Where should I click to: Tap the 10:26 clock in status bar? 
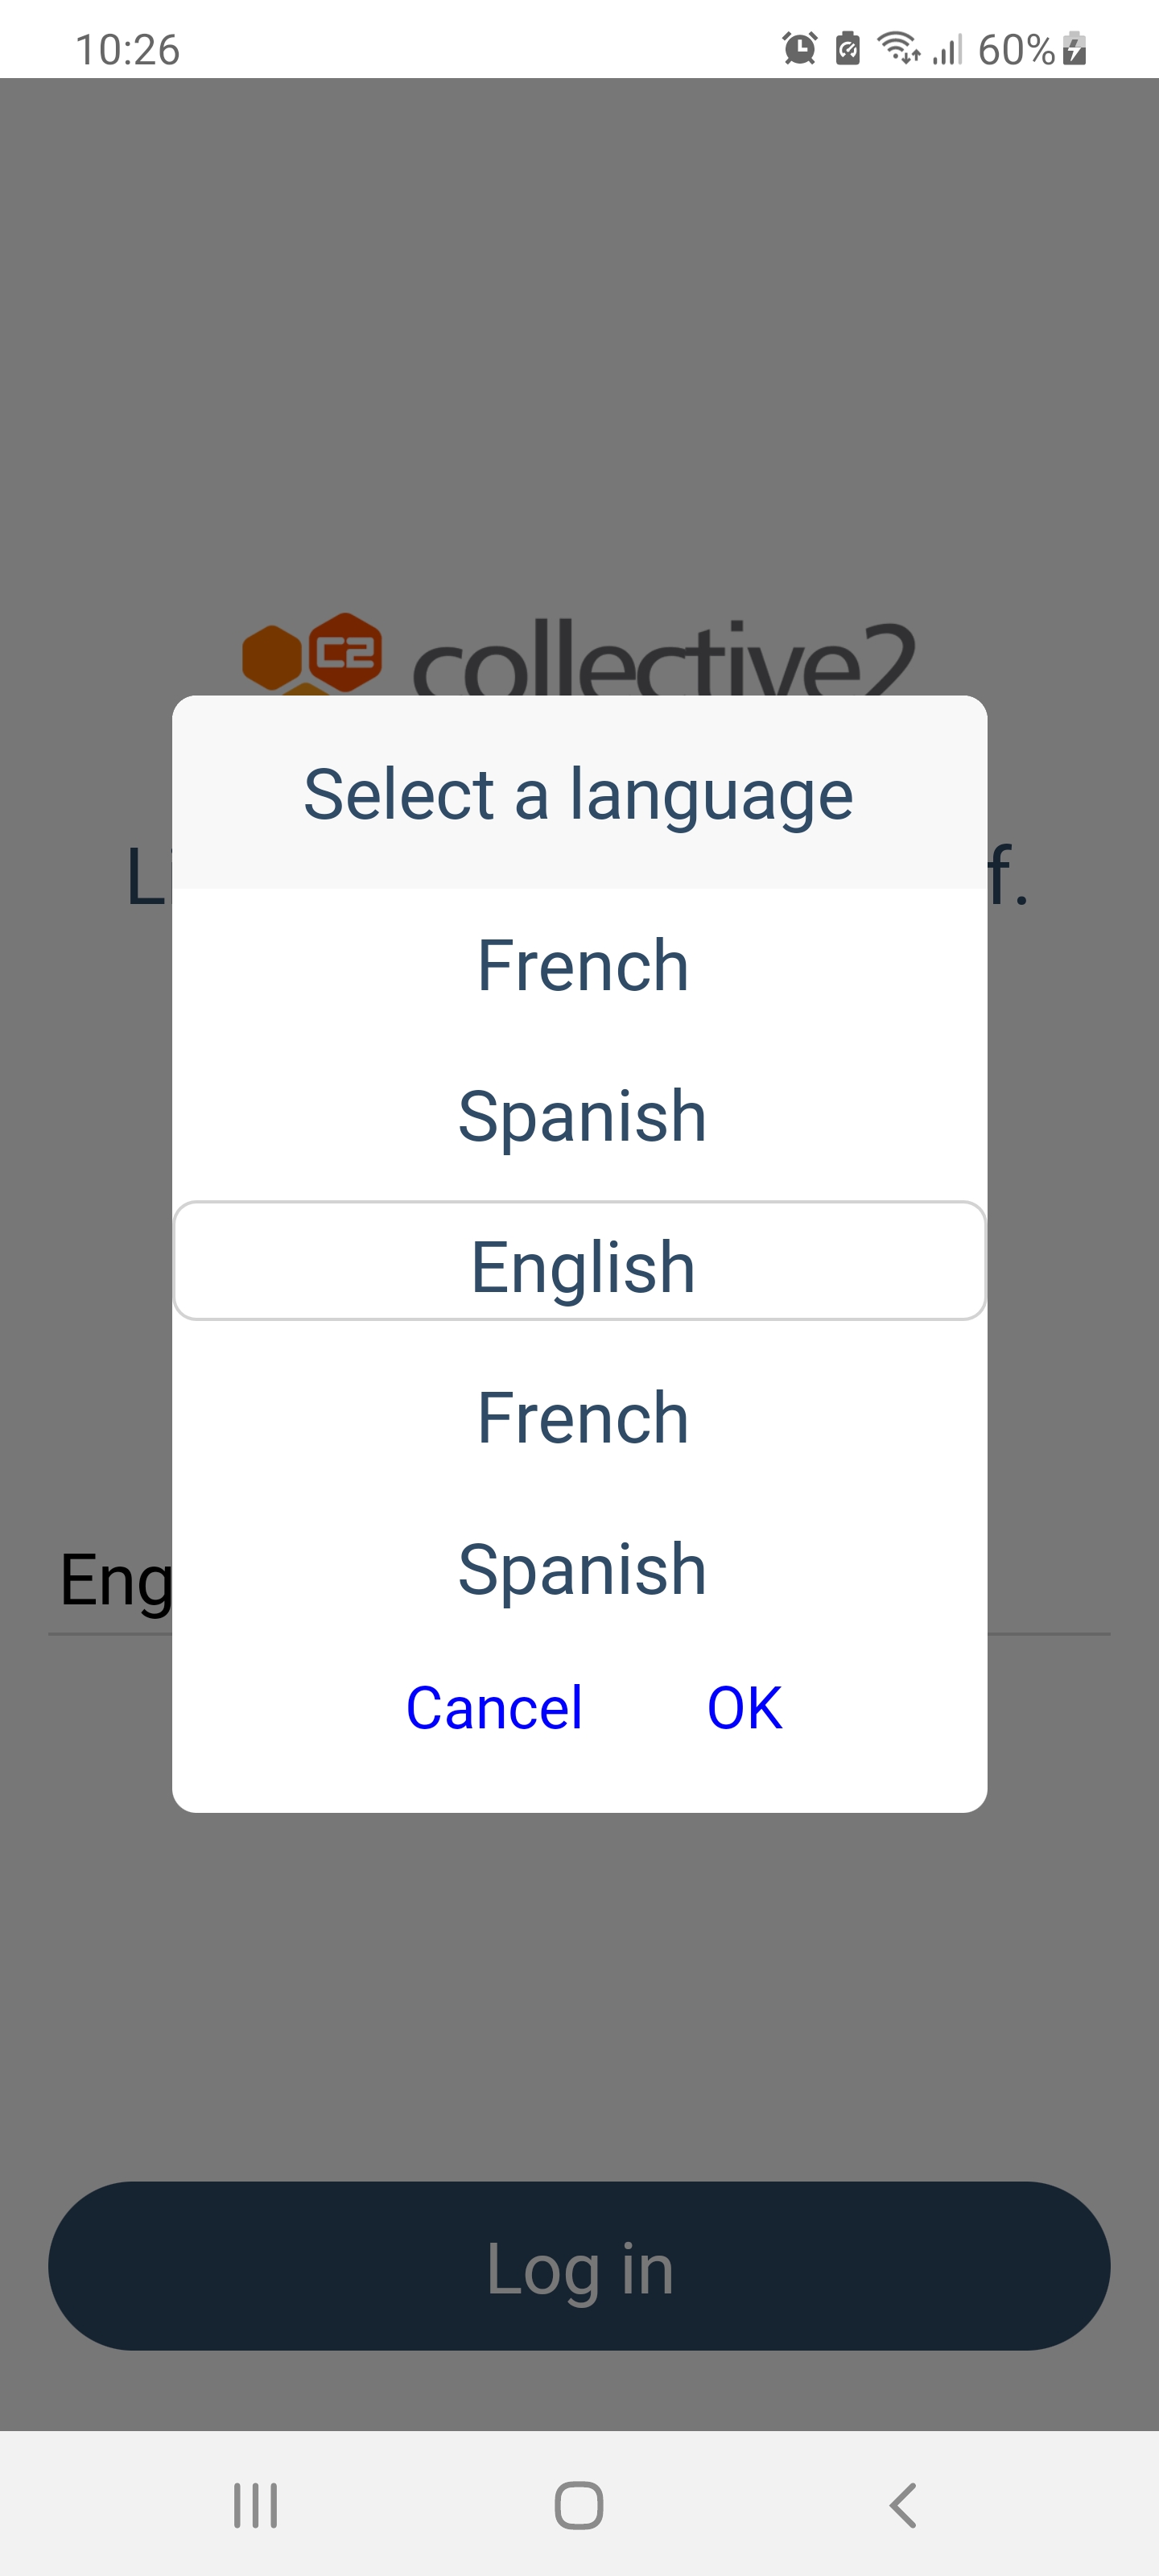pyautogui.click(x=127, y=49)
